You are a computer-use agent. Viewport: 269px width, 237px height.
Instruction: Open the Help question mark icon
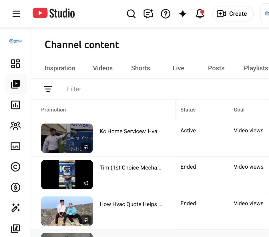click(x=166, y=13)
